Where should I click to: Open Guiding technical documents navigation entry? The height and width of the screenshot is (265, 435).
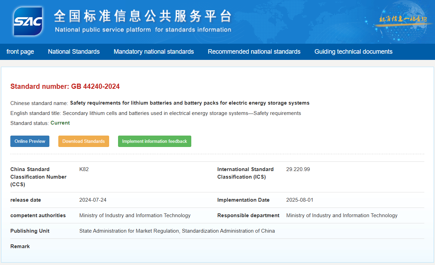(x=353, y=52)
